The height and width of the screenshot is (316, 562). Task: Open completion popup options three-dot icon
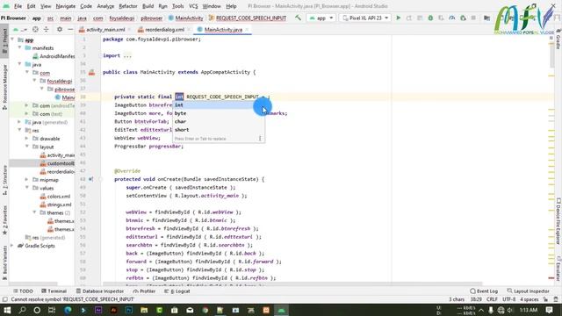coord(260,139)
